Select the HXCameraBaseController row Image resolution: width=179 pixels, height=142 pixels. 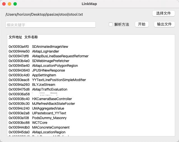[x=40, y=99]
